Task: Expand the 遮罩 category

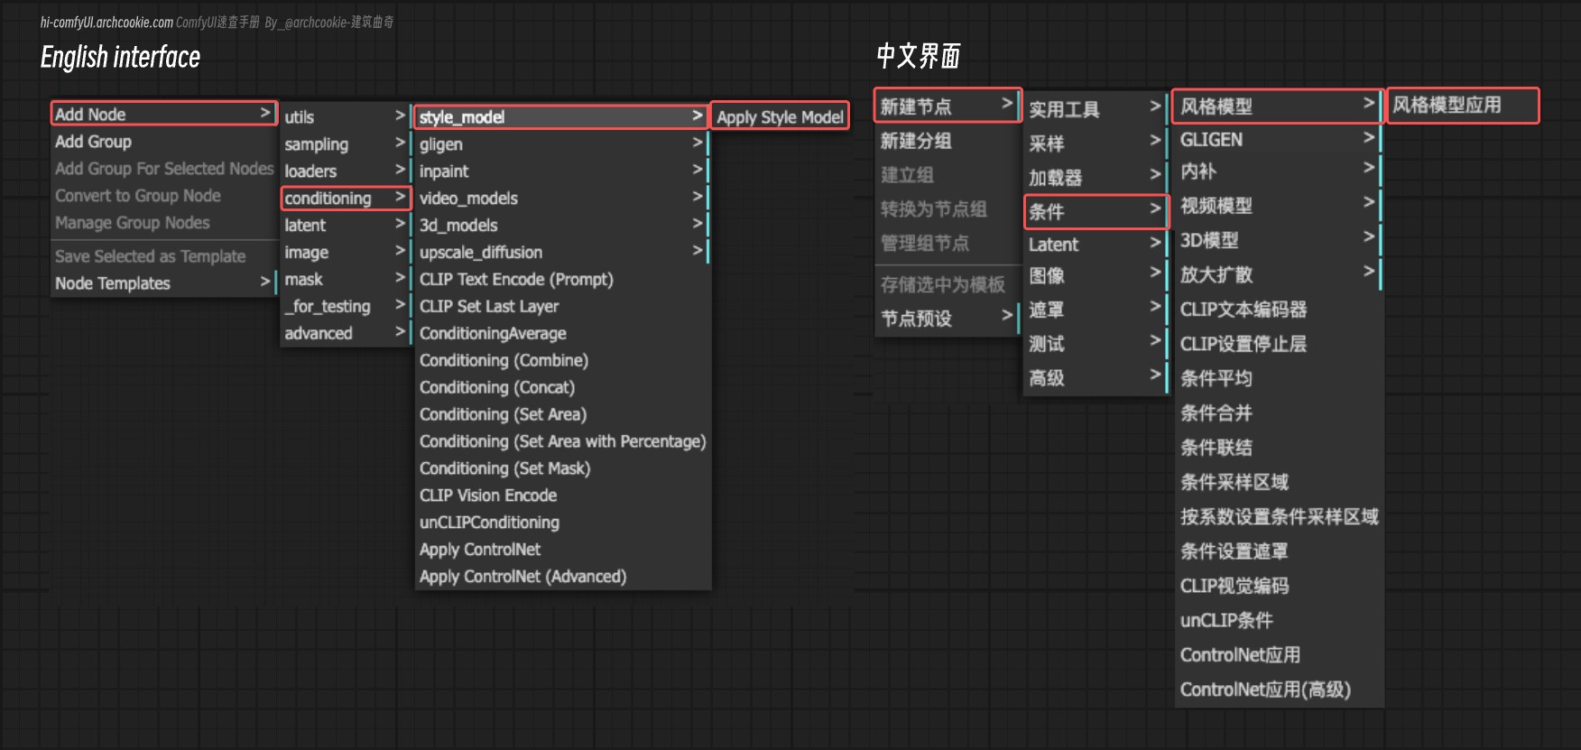Action: click(1096, 310)
